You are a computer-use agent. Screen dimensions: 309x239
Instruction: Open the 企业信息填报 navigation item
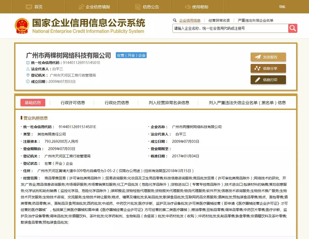point(92,7)
